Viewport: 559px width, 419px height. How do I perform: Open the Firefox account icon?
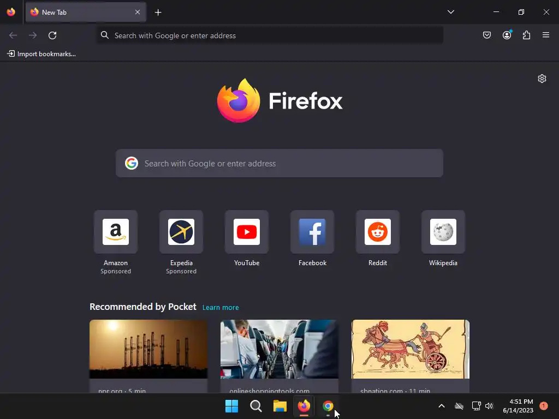(507, 35)
